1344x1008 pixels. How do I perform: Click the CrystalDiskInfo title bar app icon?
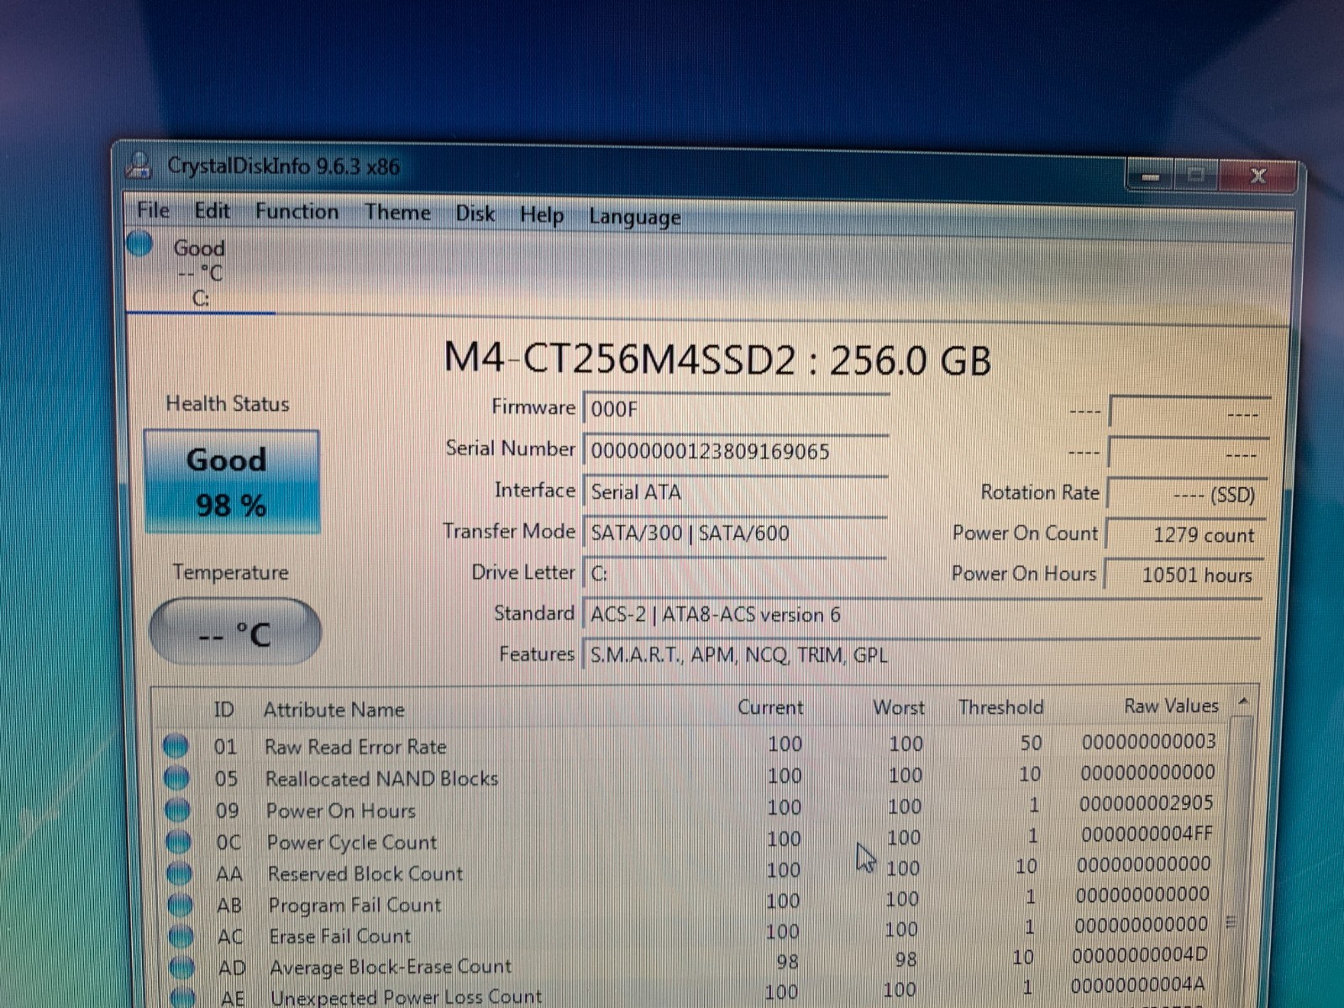coord(139,165)
